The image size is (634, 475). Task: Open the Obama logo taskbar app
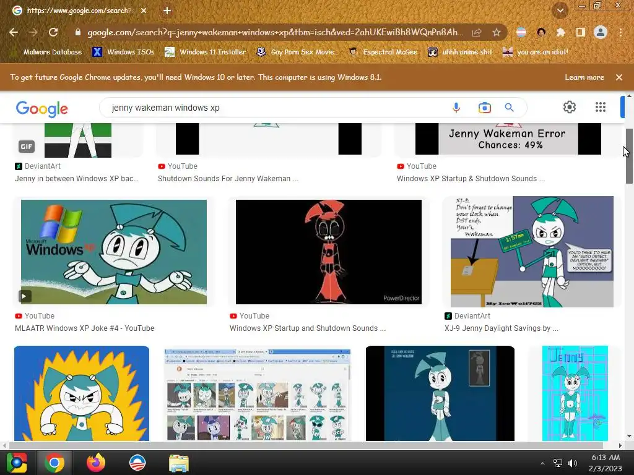pos(137,463)
